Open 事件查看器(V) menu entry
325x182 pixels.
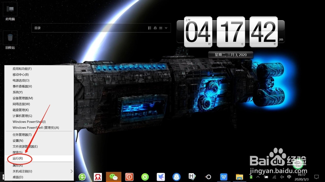click(x=39, y=86)
